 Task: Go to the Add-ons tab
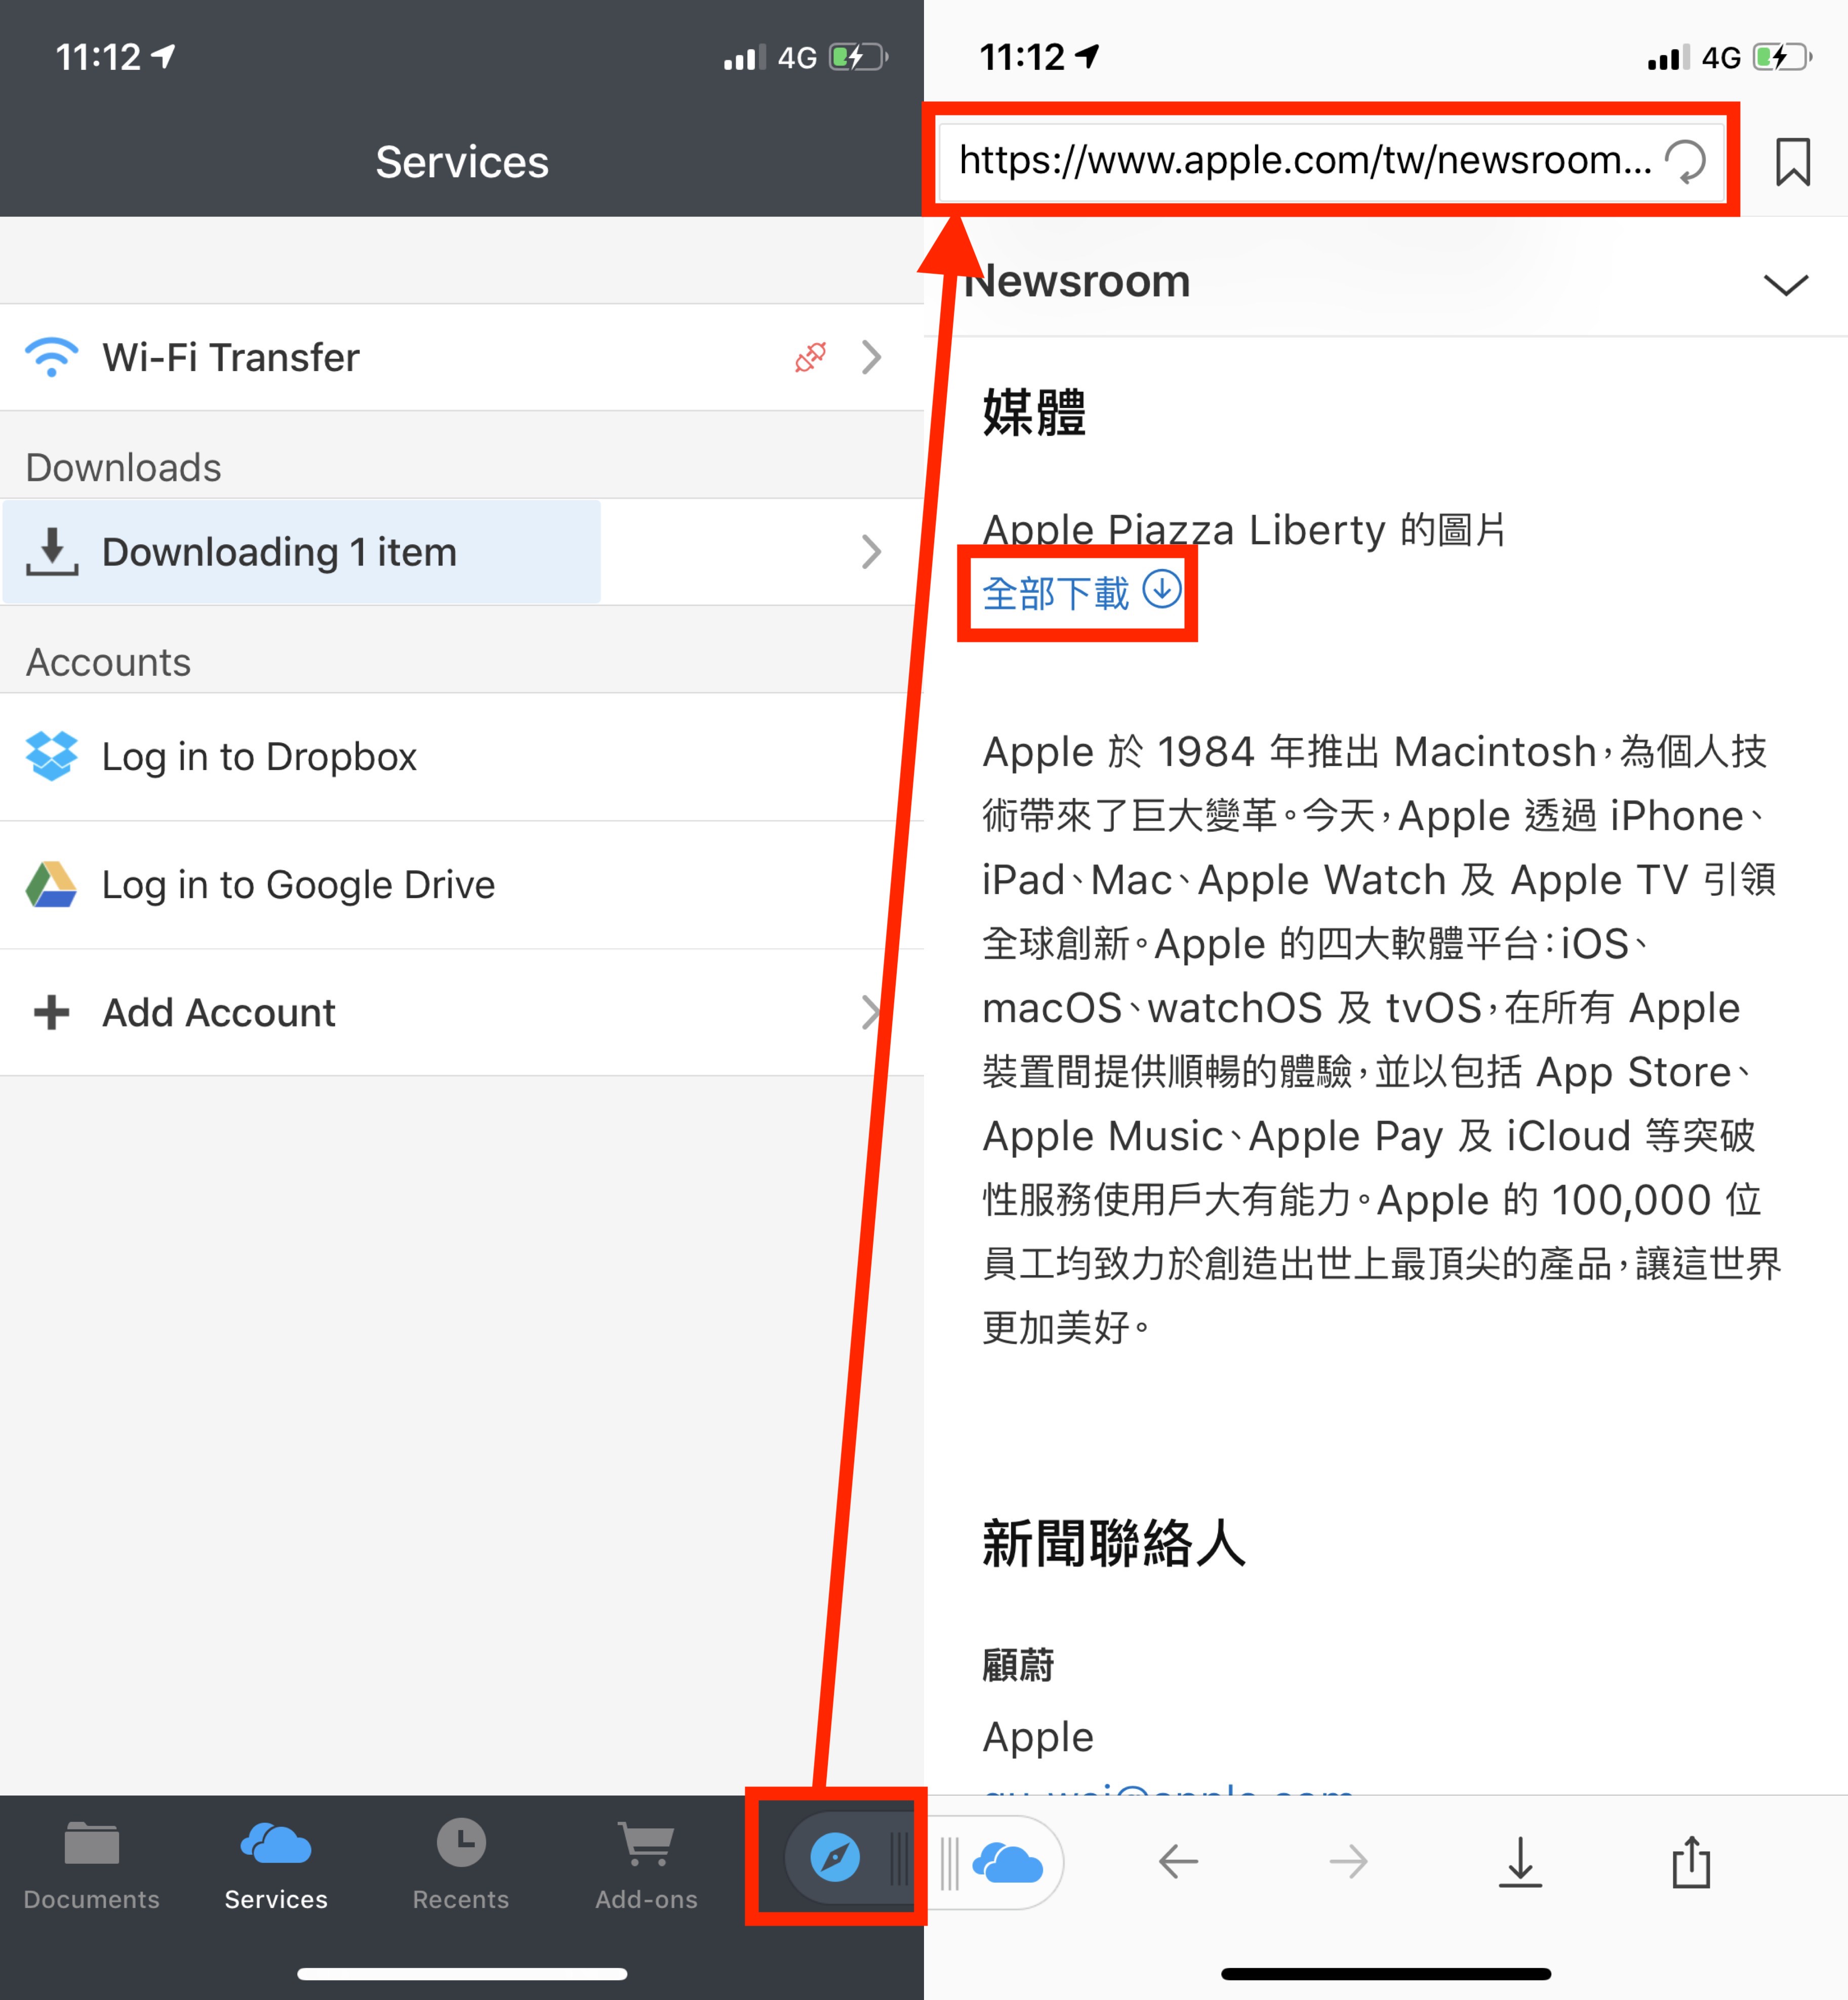pos(646,1866)
